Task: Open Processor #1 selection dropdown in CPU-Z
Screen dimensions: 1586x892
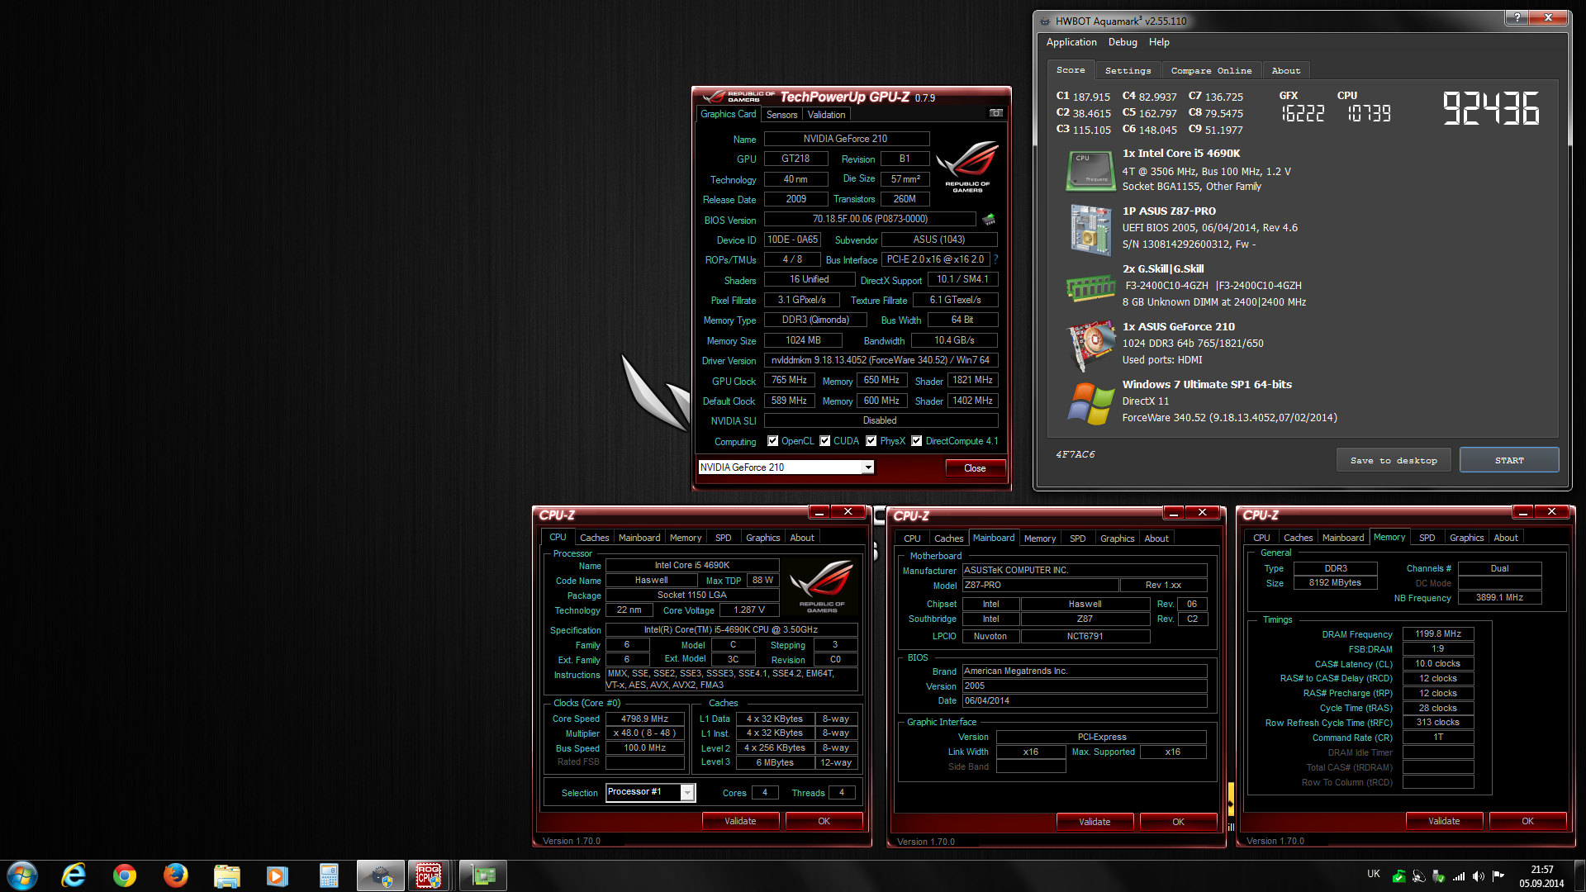Action: click(x=650, y=792)
